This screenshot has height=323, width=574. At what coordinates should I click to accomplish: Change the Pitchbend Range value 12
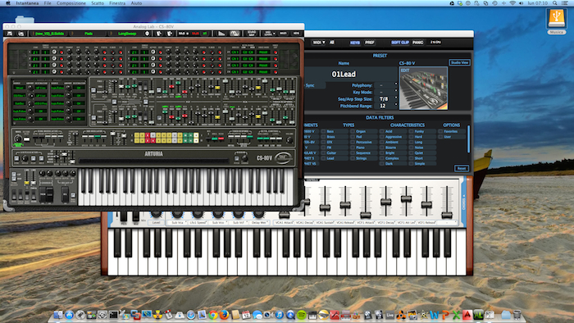[386, 106]
